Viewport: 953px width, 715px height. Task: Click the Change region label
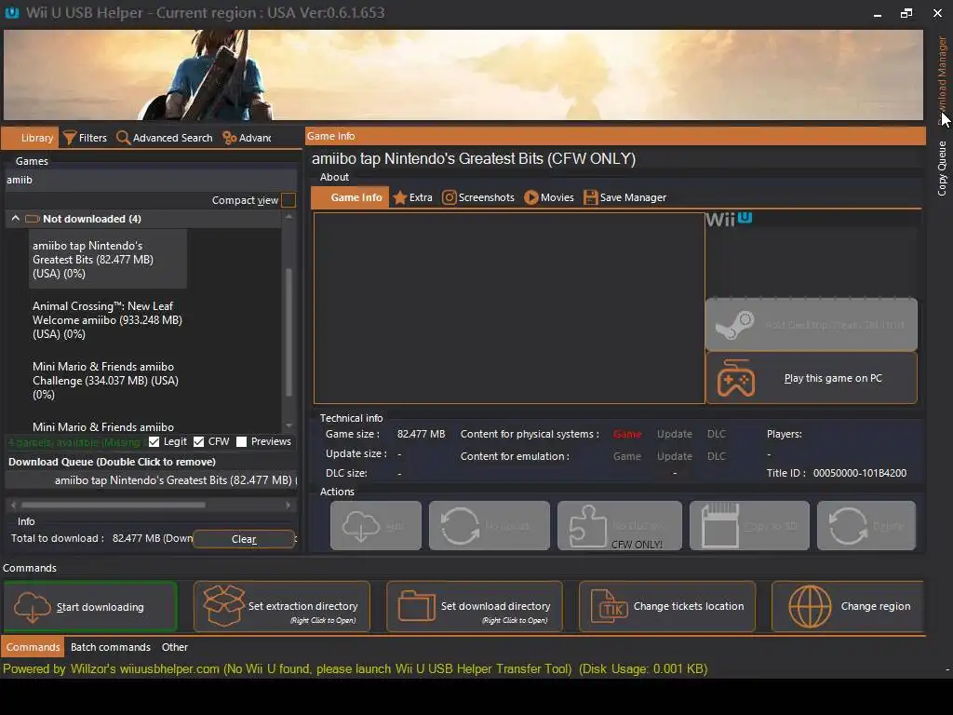click(x=876, y=606)
